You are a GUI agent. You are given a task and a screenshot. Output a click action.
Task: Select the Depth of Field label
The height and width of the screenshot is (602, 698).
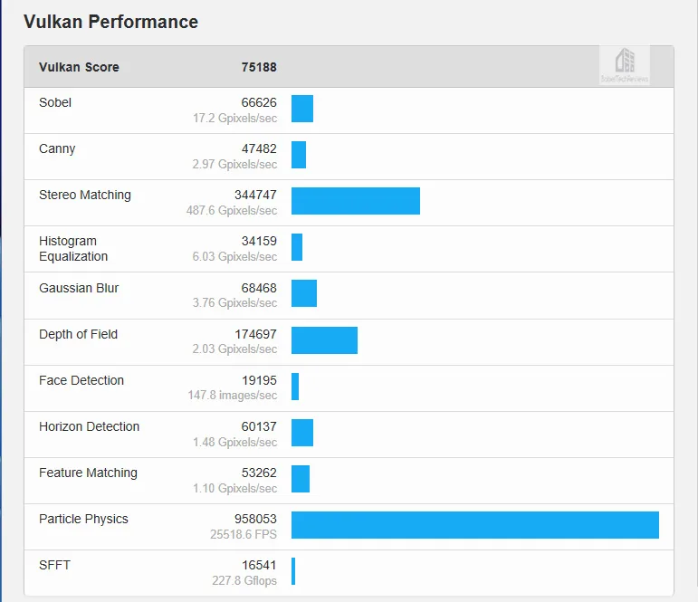(x=79, y=334)
